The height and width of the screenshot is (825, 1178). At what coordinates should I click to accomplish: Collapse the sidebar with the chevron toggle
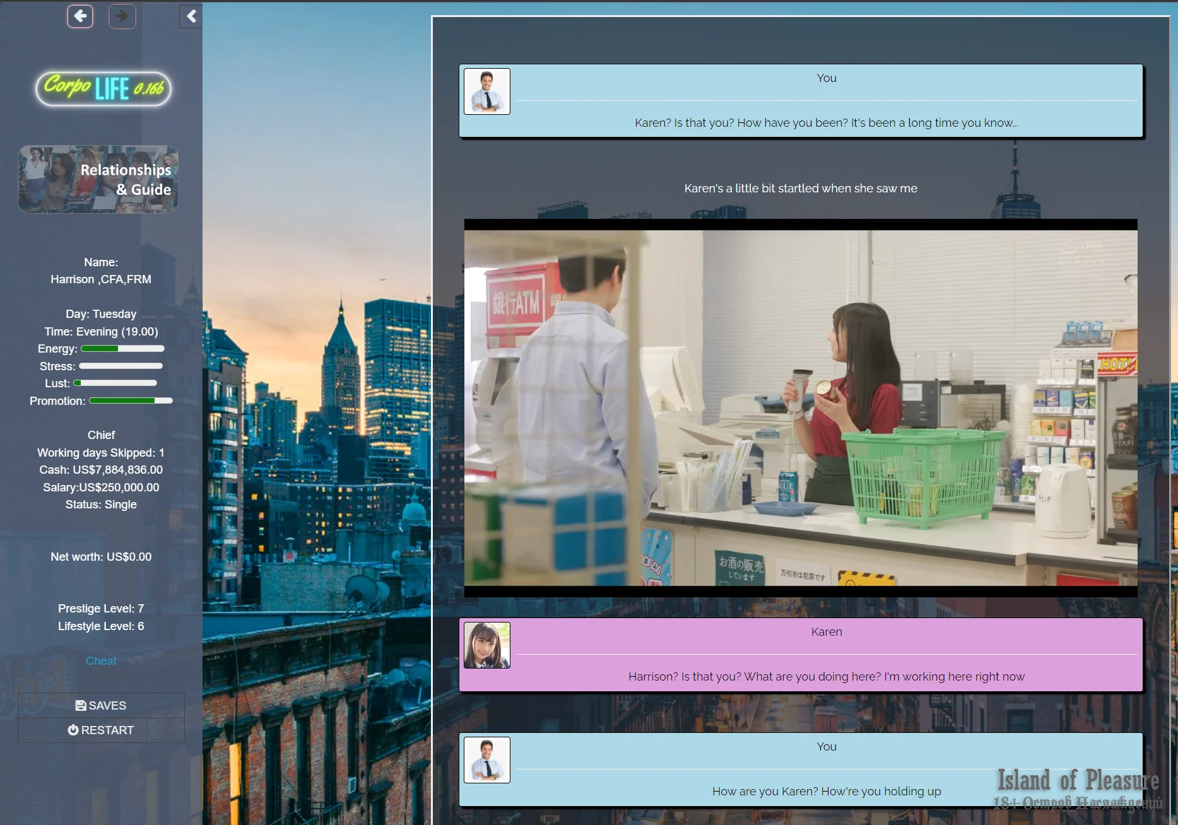pos(191,16)
